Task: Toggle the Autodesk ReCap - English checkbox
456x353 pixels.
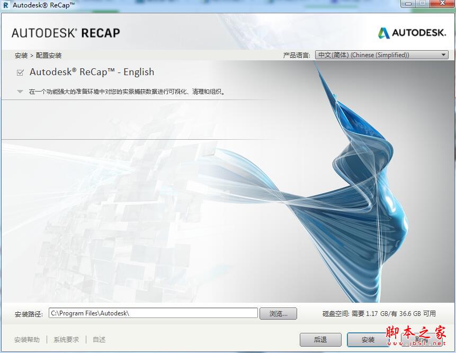Action: point(20,73)
